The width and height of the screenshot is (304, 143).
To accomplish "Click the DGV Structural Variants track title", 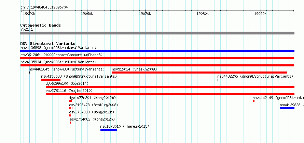I will tap(48, 44).
